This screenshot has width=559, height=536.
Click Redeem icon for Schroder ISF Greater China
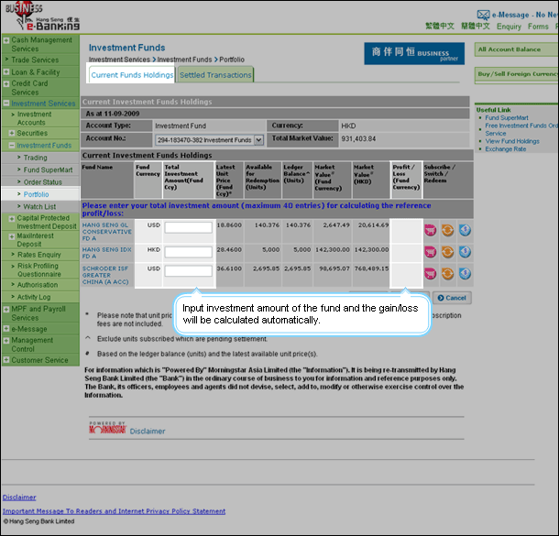click(x=465, y=273)
